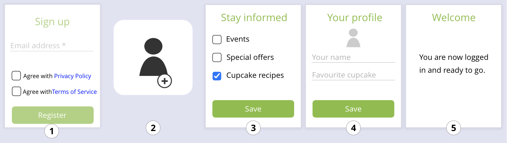Uncheck the Cupcake recipes checkbox

click(217, 76)
